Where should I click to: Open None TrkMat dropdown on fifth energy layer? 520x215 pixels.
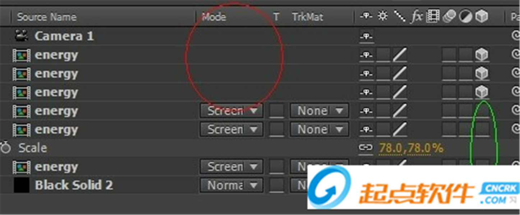pyautogui.click(x=319, y=129)
